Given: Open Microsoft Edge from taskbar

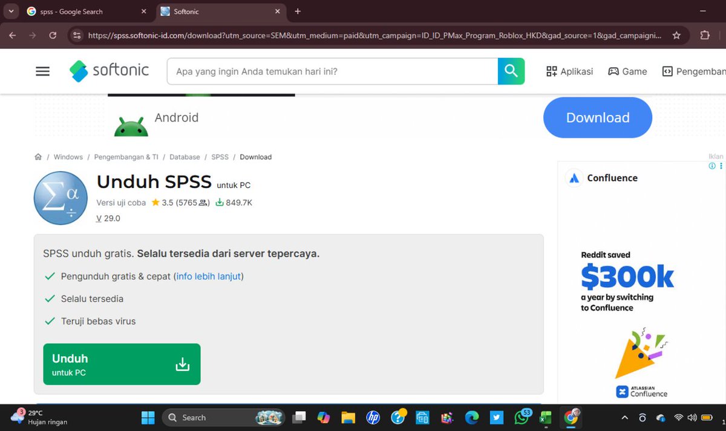Looking at the screenshot, I should (x=472, y=418).
